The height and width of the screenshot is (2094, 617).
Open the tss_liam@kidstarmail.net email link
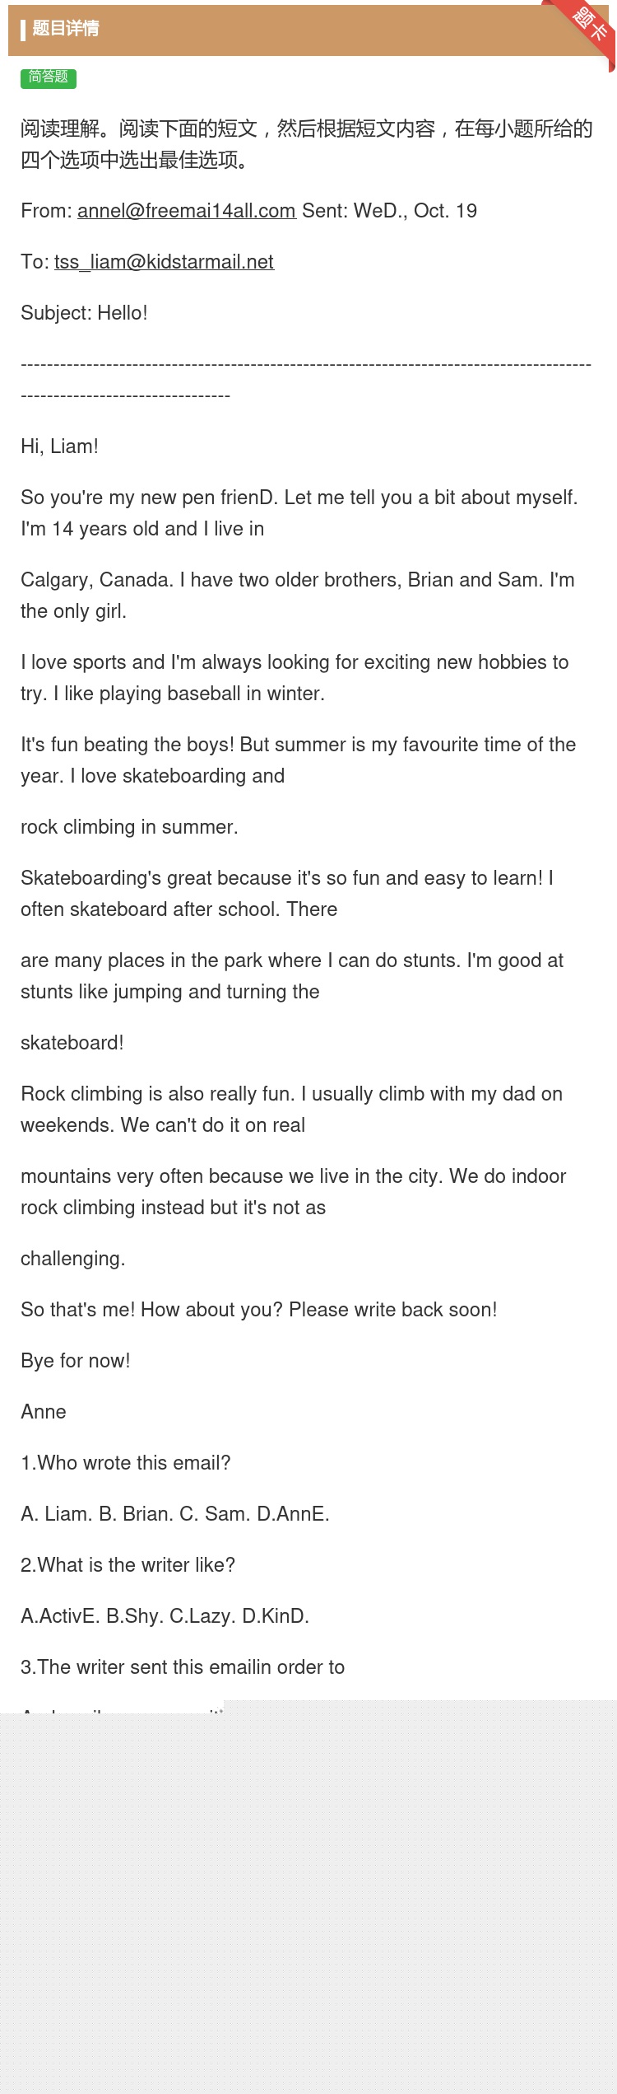pos(164,262)
